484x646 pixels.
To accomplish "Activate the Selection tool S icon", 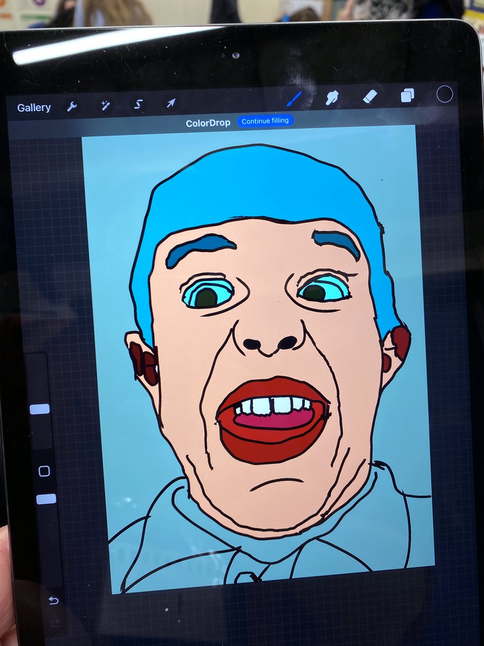I will click(x=138, y=104).
